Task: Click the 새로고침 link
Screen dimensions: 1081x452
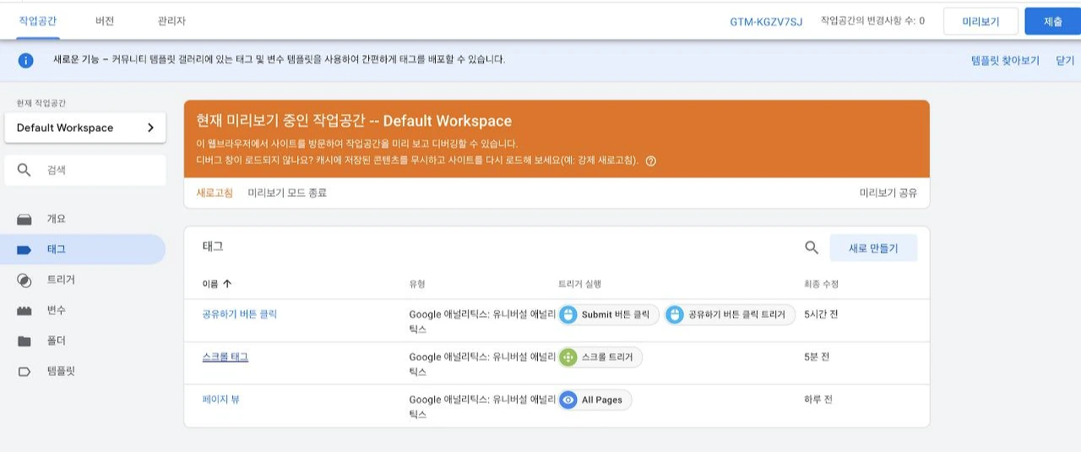Action: click(215, 193)
